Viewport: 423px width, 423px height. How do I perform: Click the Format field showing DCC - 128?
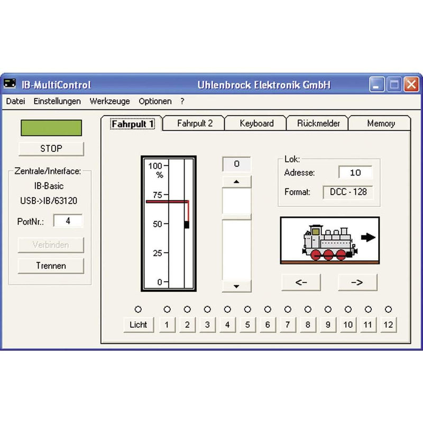348,192
